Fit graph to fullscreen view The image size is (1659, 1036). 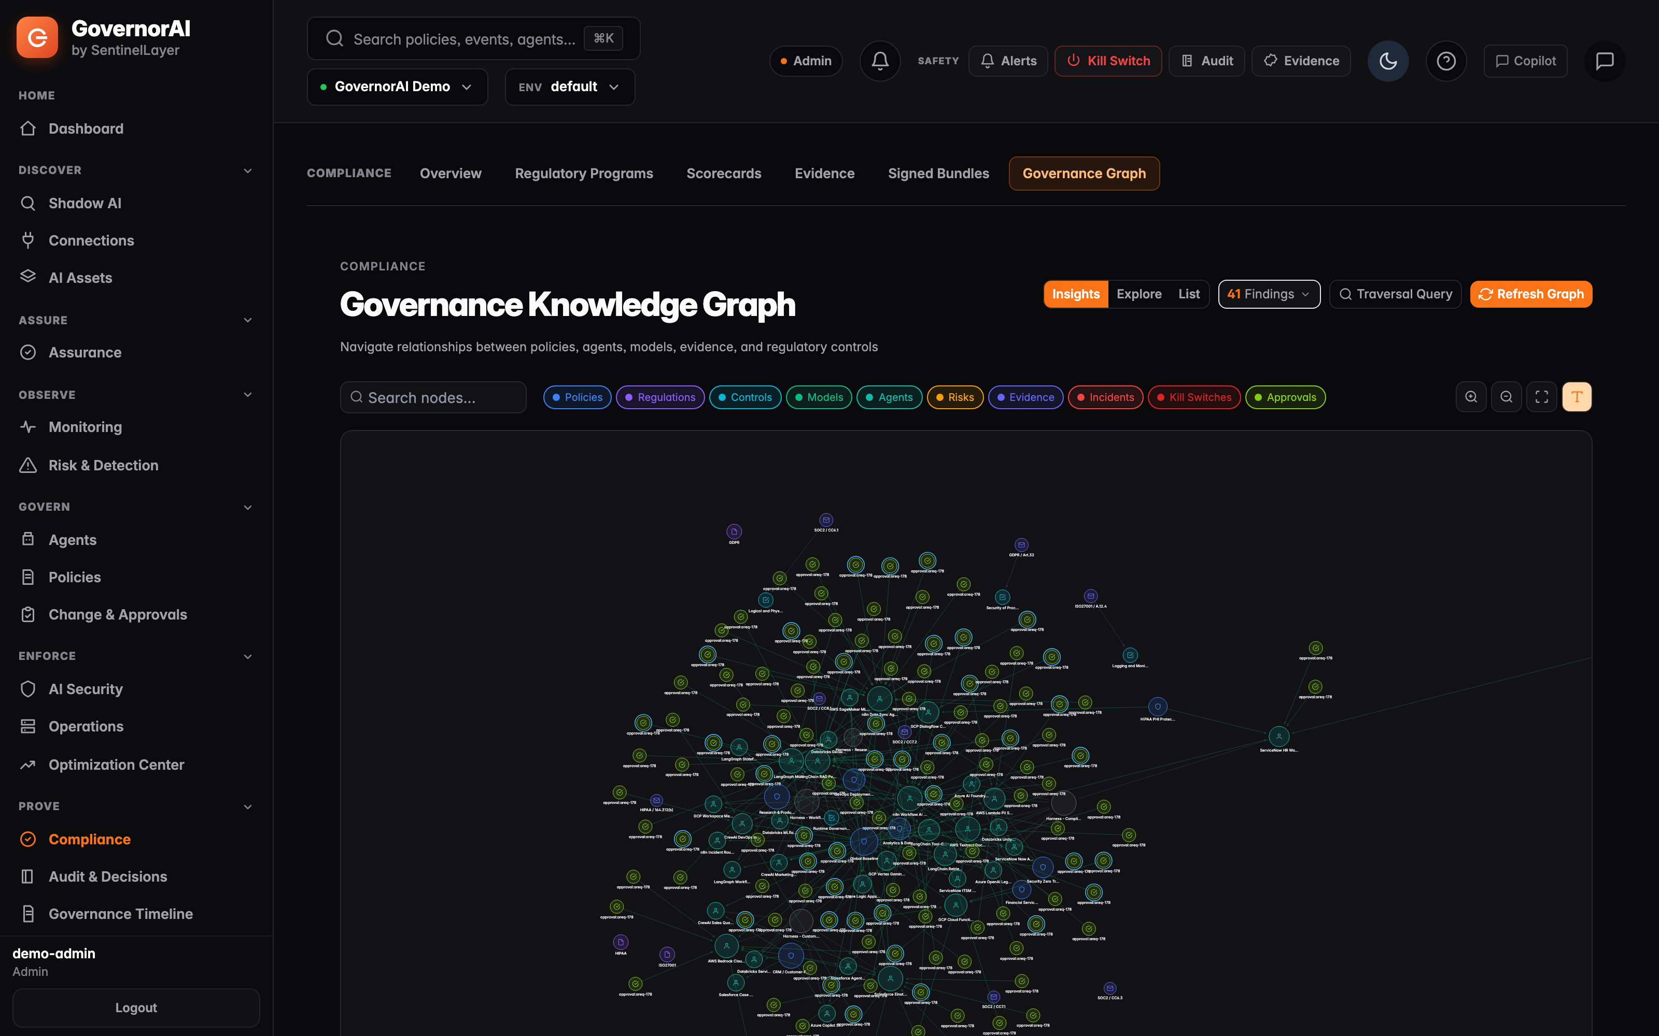[x=1542, y=397]
